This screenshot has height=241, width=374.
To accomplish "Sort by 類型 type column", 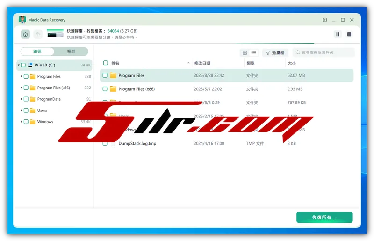I will (251, 63).
